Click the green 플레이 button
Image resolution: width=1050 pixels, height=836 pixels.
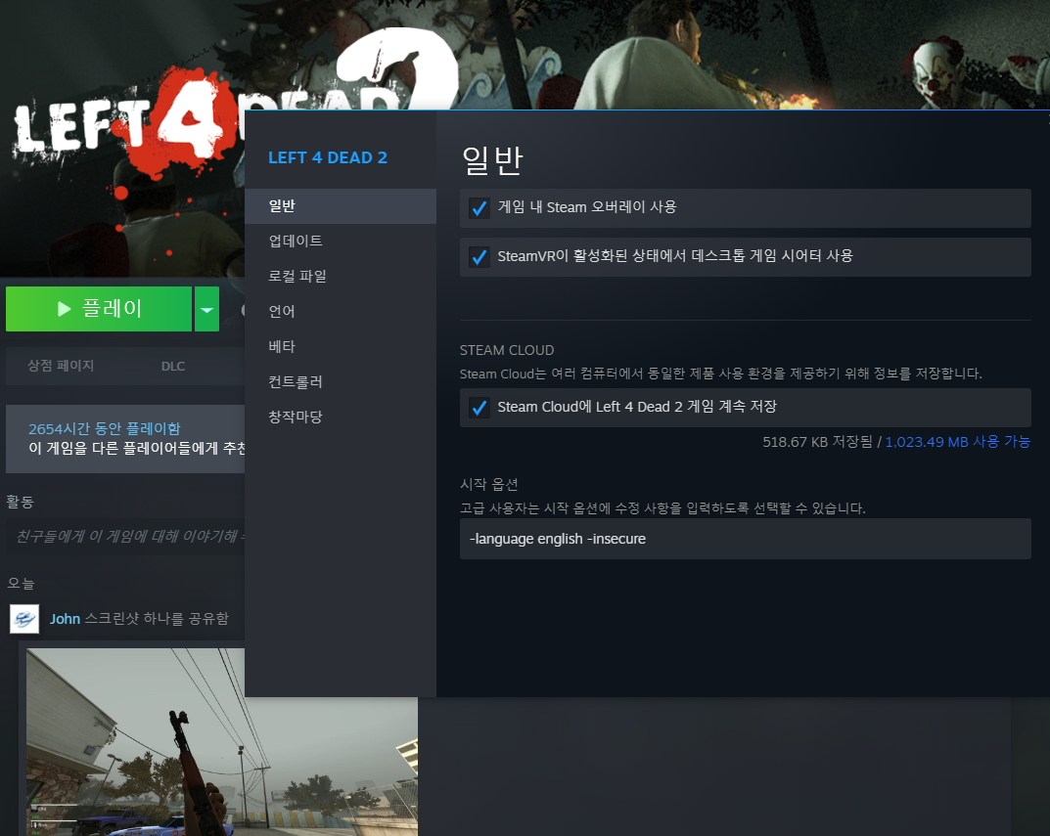coord(99,309)
